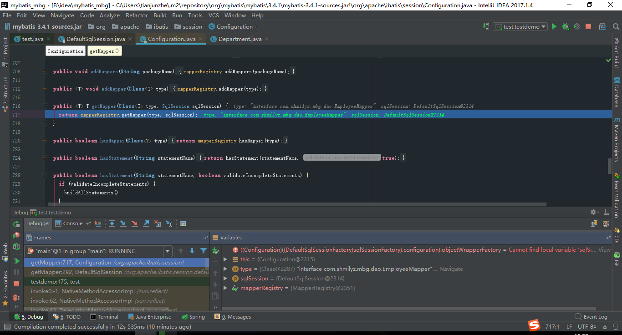Expand the mapperRegistry variable

tap(224, 288)
